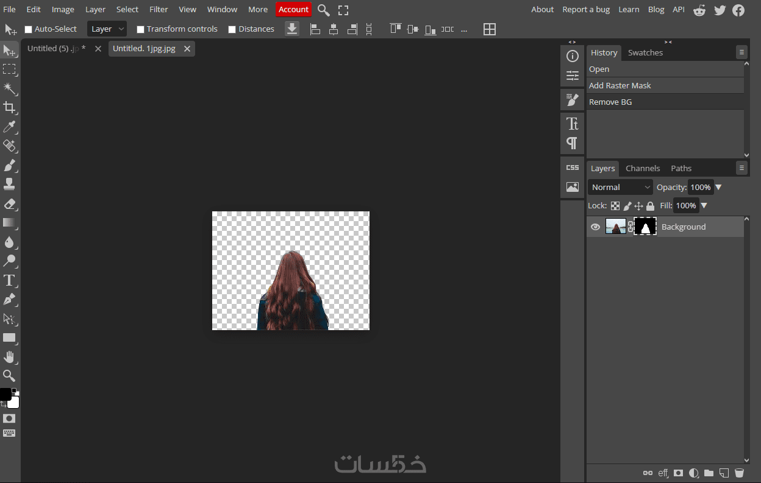761x483 pixels.
Task: Toggle lock position icon
Action: pyautogui.click(x=638, y=206)
